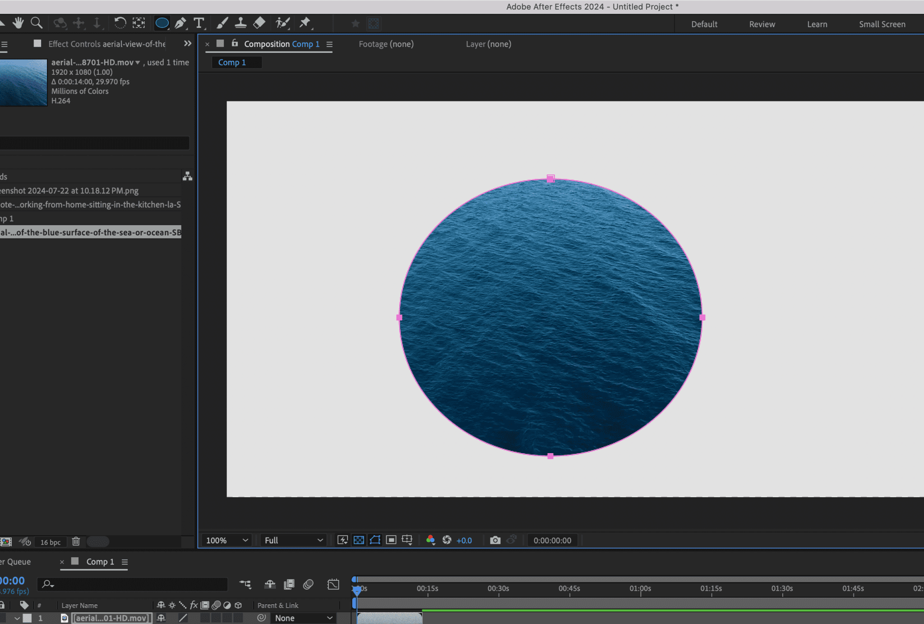The image size is (924, 624).
Task: Open the Graph Editor
Action: (333, 584)
